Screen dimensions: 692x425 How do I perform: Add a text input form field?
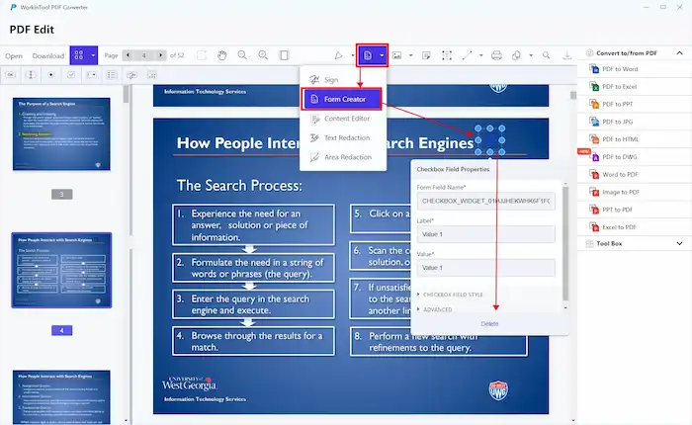pos(31,74)
